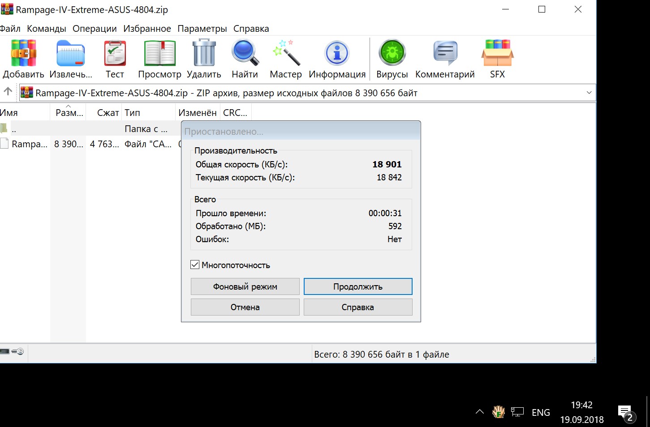Click the Найти magnifier icon
Image resolution: width=650 pixels, height=427 pixels.
coord(245,54)
